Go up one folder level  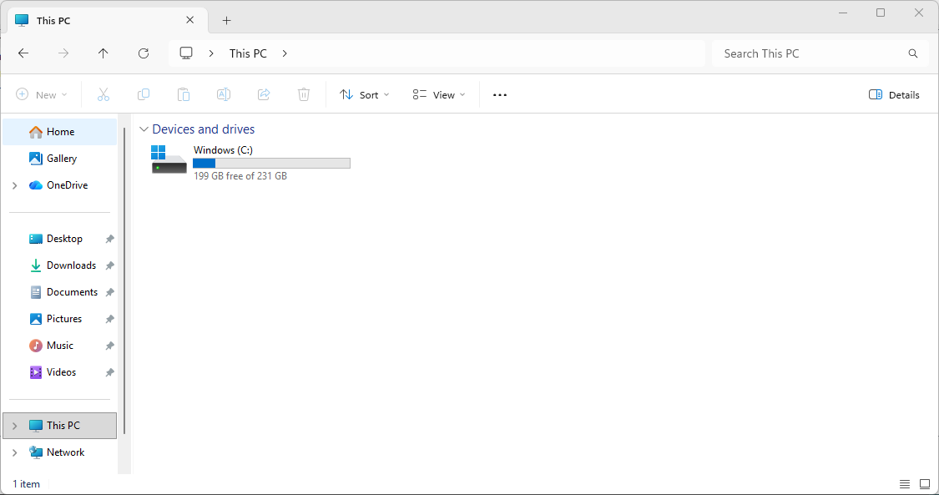(x=103, y=53)
